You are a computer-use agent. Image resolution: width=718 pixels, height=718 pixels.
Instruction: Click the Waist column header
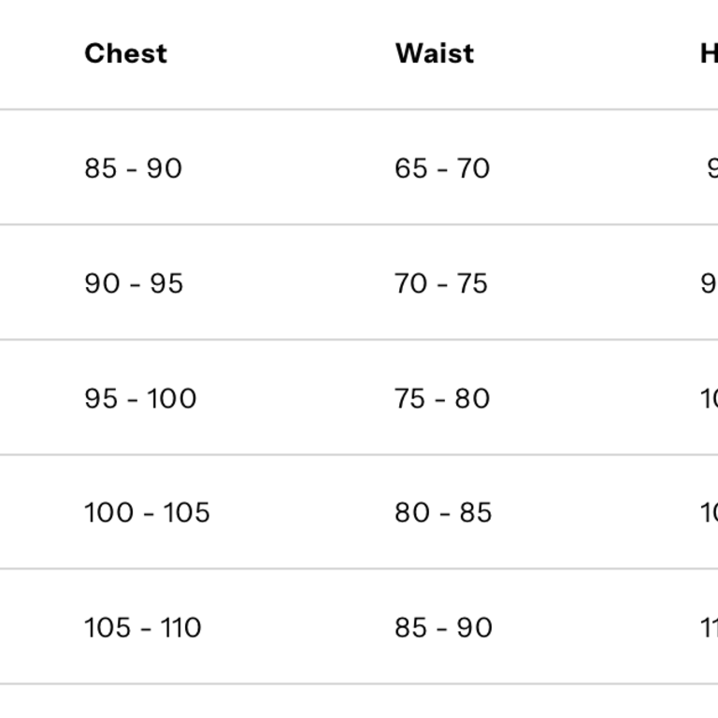(434, 53)
